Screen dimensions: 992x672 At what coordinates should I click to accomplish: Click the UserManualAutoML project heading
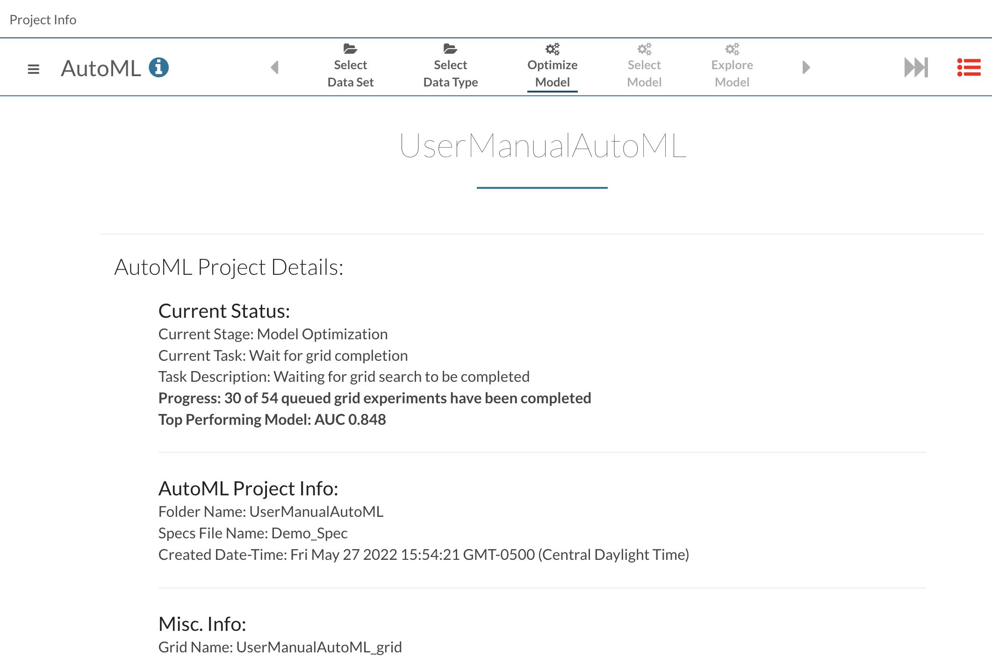click(542, 146)
